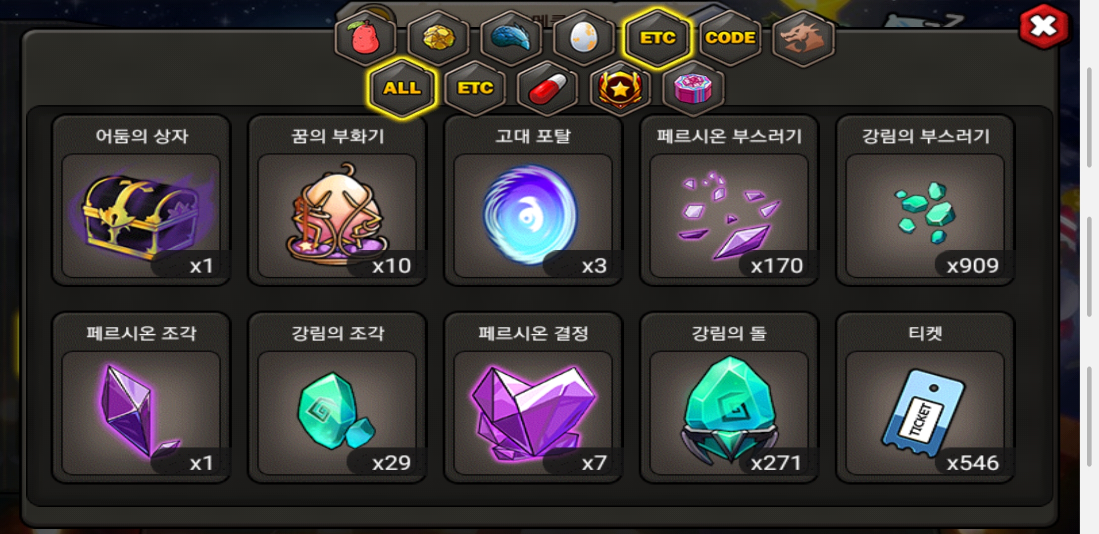Select the 티켓 ticket item x546
The height and width of the screenshot is (534, 1099).
coord(925,398)
